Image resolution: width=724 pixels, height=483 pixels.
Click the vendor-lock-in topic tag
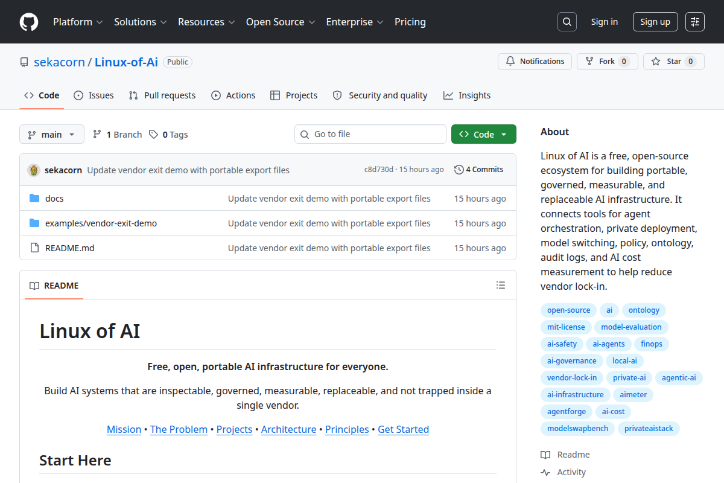572,378
